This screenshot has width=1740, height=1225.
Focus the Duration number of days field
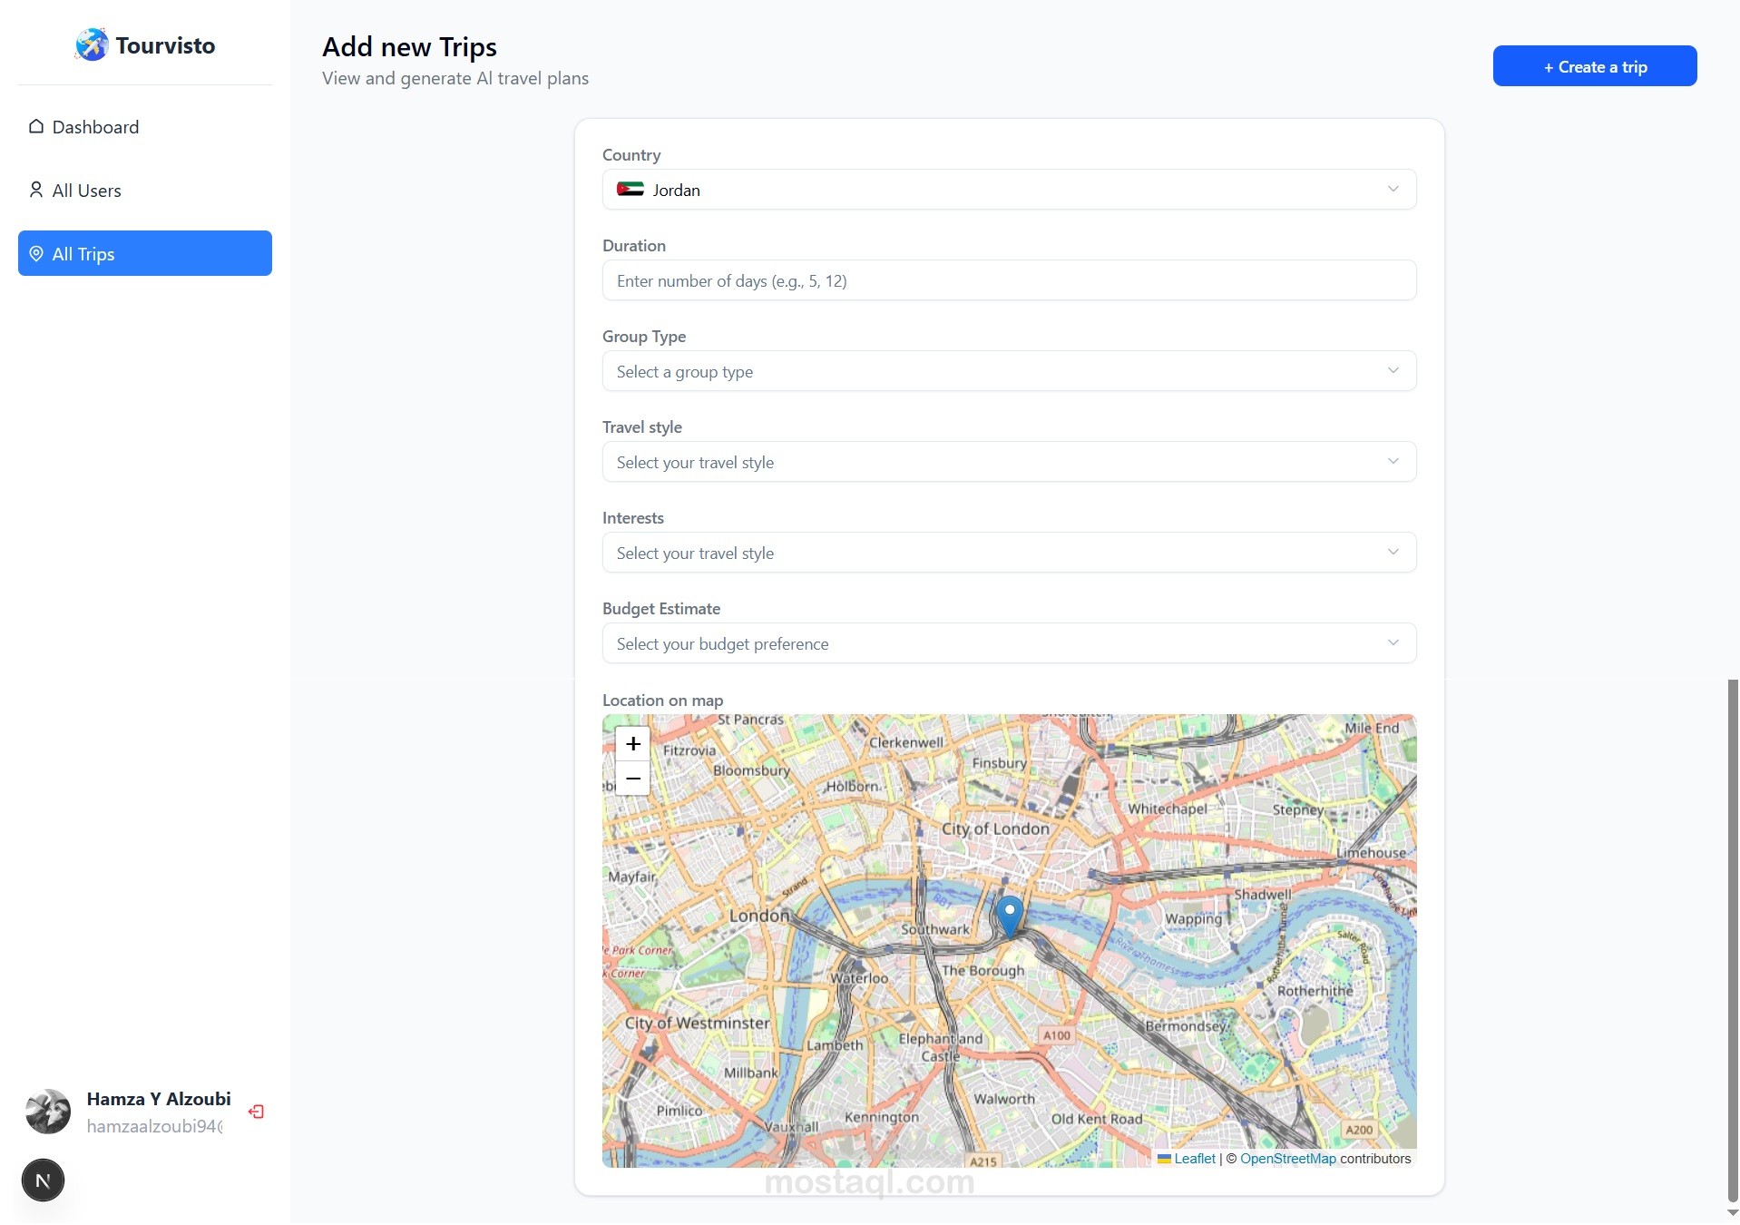(1009, 280)
